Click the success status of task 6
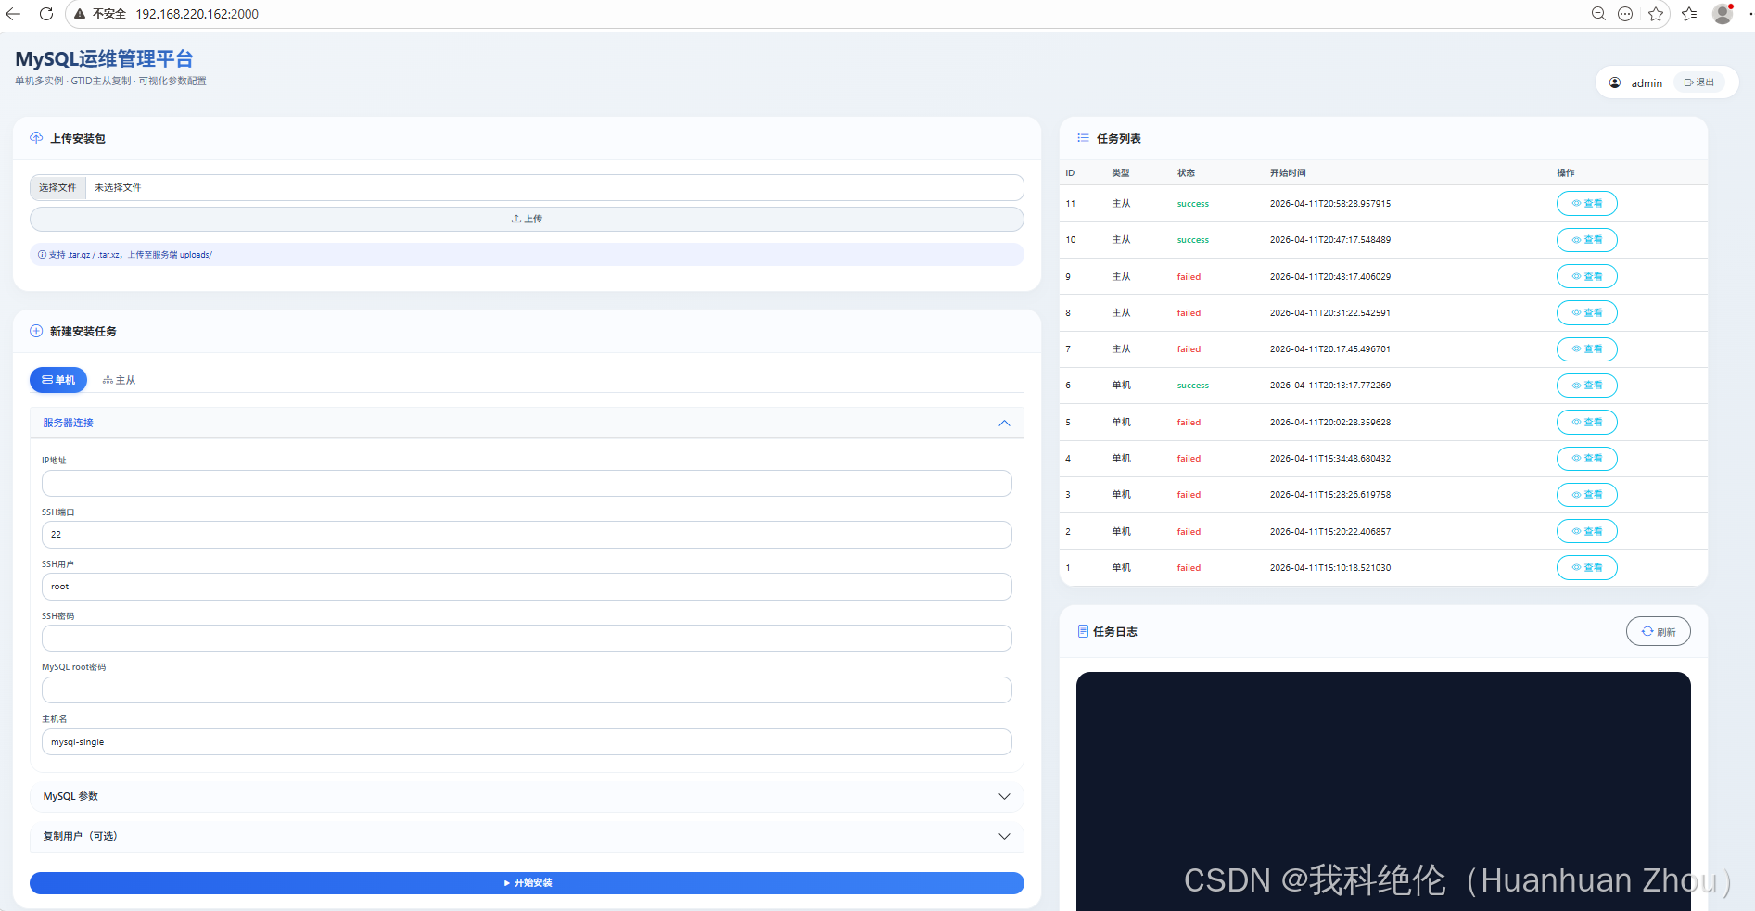Viewport: 1755px width, 911px height. pyautogui.click(x=1193, y=386)
